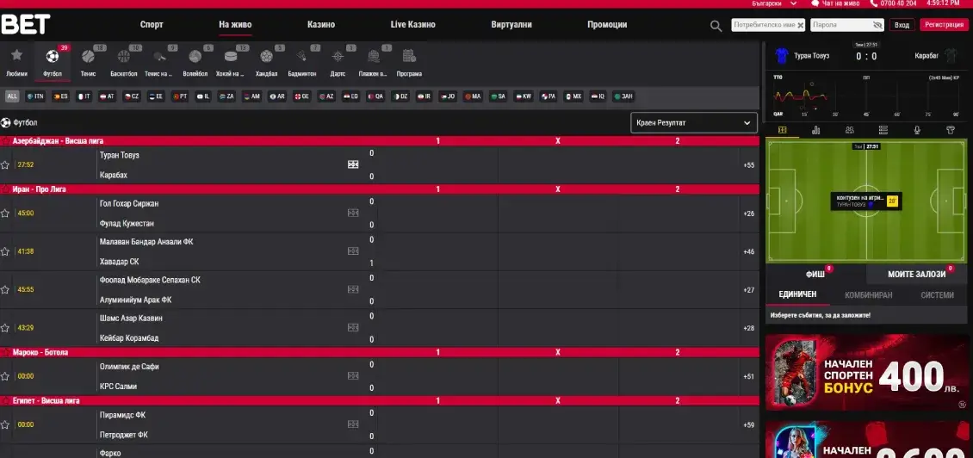The image size is (973, 458).
Task: Expand +59 markets for Пирамидс ФК
Action: tap(748, 425)
